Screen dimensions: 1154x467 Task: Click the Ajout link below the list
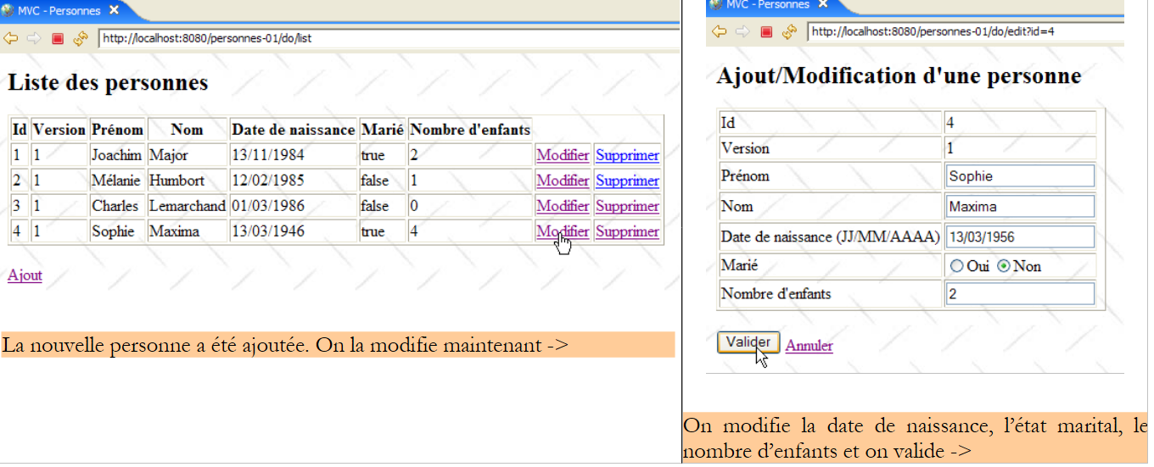25,275
